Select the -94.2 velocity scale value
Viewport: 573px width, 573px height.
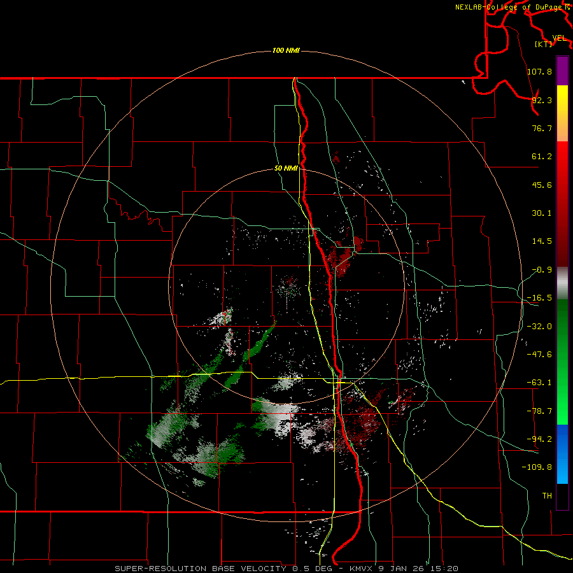pos(539,439)
